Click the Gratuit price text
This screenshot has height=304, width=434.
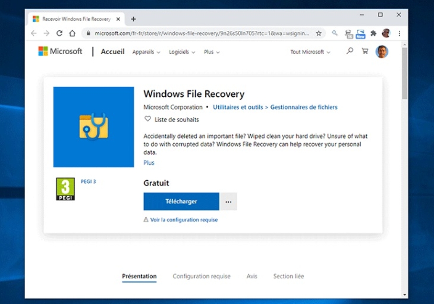(156, 183)
